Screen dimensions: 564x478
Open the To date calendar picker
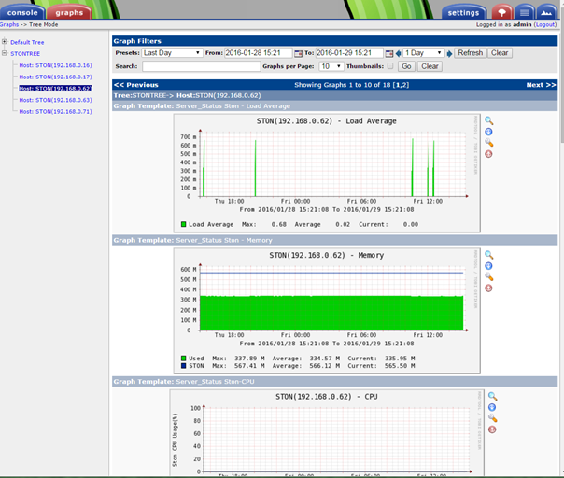389,53
